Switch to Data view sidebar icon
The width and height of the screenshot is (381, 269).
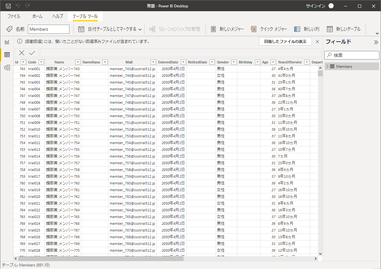[x=7, y=54]
